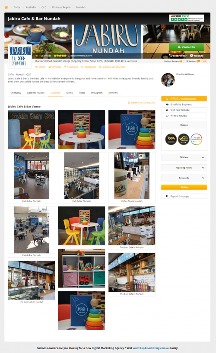
Task: Click the Jabiru 2U Deliveries logo
Action: coord(19,56)
